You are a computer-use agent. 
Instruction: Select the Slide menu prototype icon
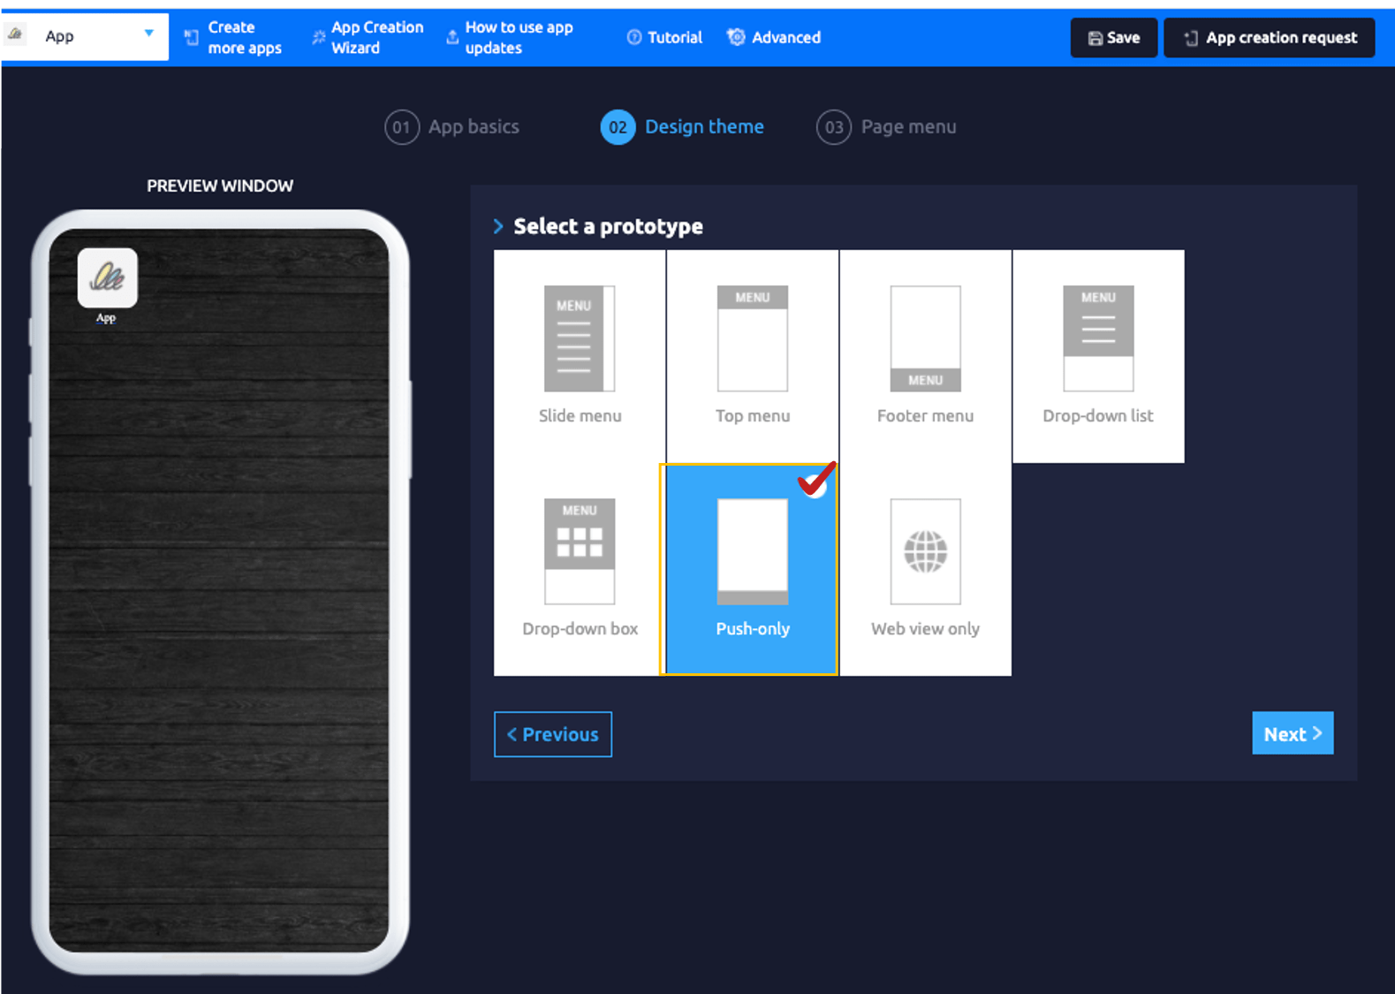579,338
